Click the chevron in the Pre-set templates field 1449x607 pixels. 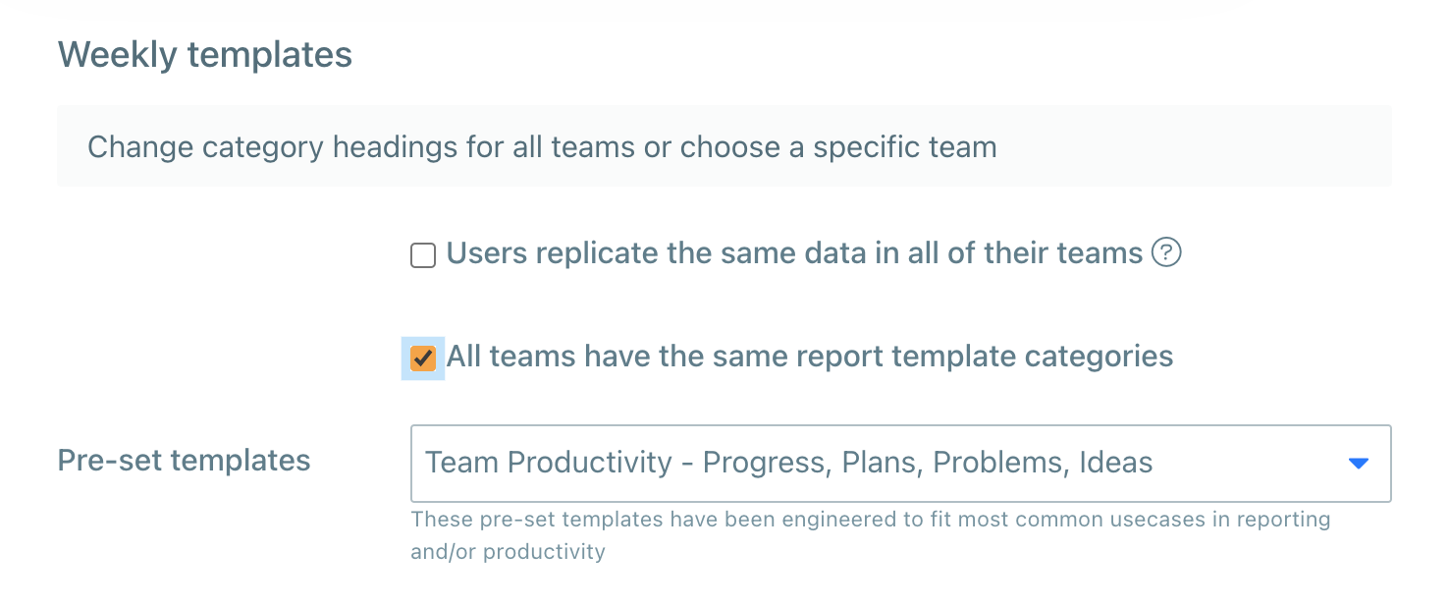[x=1358, y=462]
